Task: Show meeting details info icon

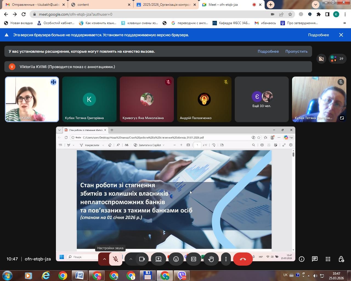Action: [302, 259]
